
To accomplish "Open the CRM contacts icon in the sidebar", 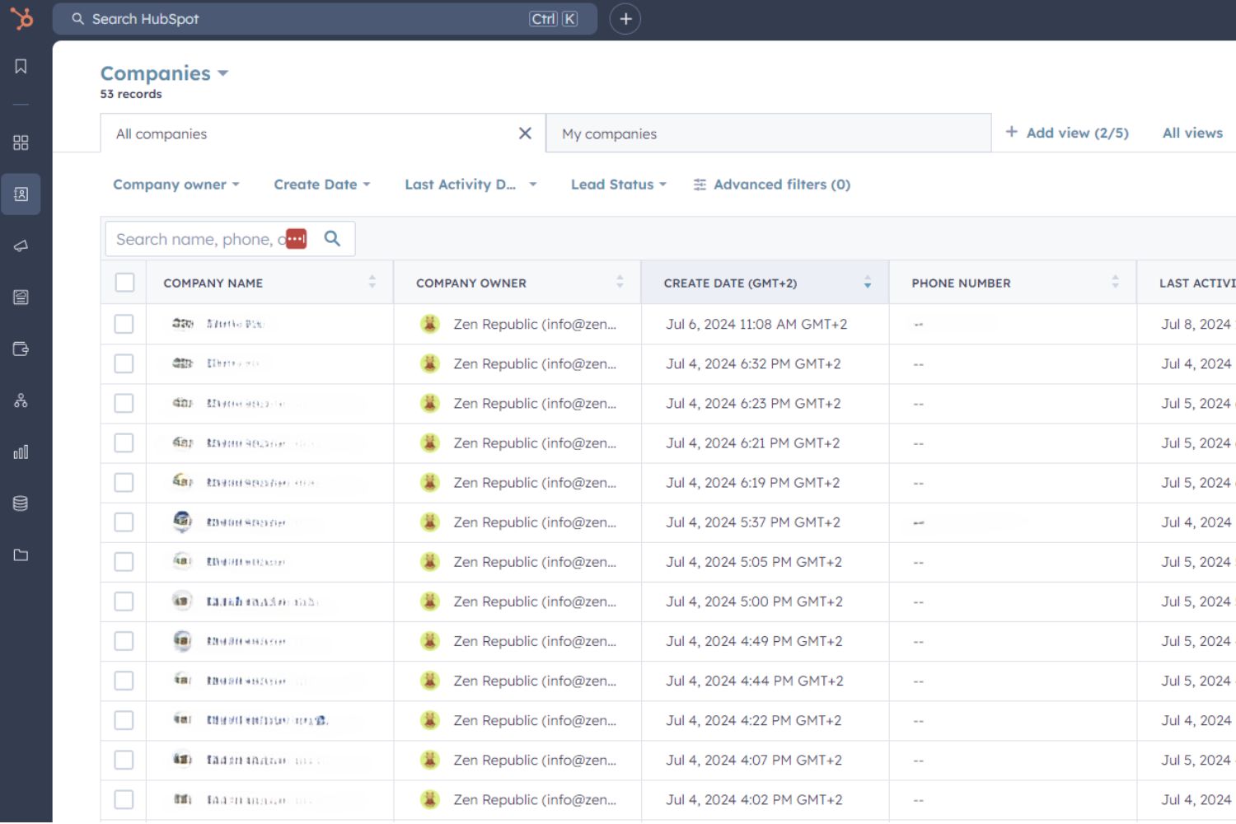I will [21, 194].
